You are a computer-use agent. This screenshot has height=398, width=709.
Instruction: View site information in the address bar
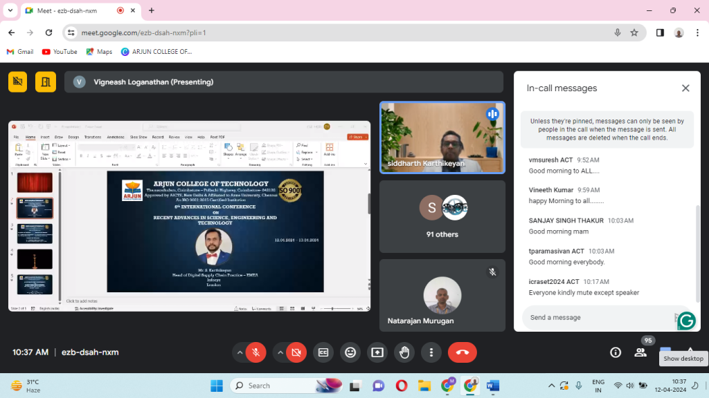click(x=71, y=32)
